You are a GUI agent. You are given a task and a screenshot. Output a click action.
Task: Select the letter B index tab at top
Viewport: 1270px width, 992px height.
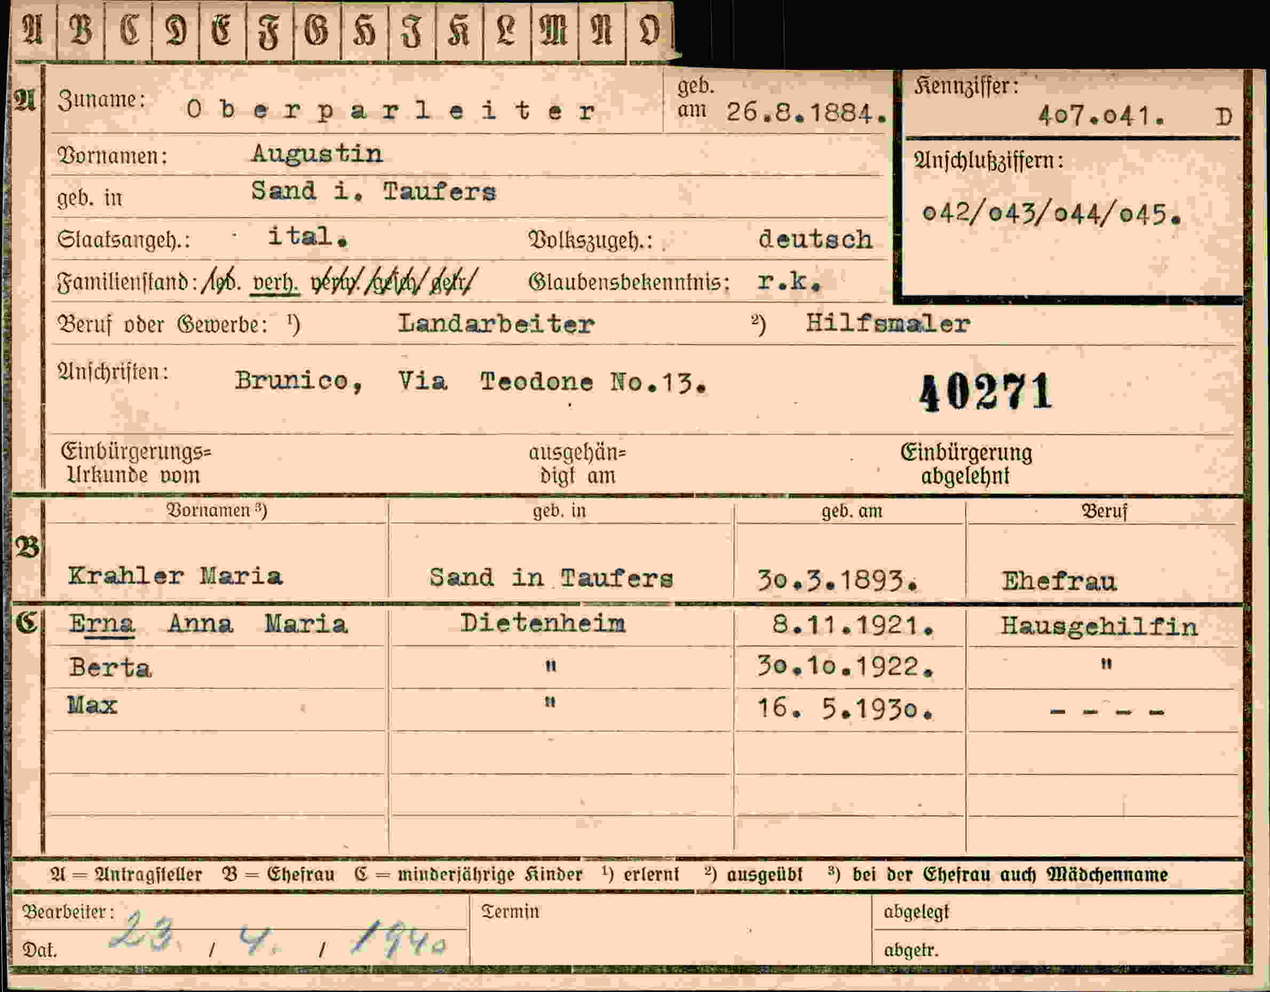(81, 30)
